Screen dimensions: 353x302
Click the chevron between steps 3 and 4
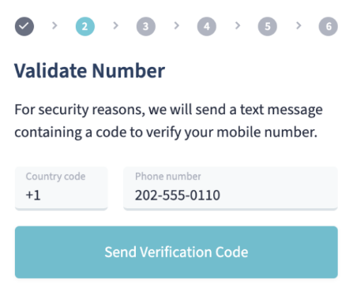[x=177, y=25]
